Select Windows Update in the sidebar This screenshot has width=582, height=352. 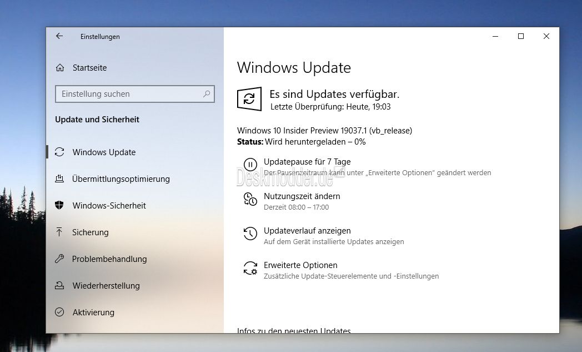pyautogui.click(x=104, y=152)
